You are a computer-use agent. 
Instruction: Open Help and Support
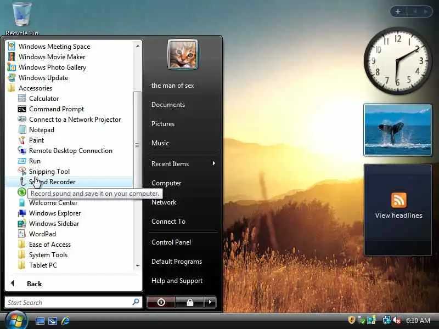pyautogui.click(x=177, y=280)
